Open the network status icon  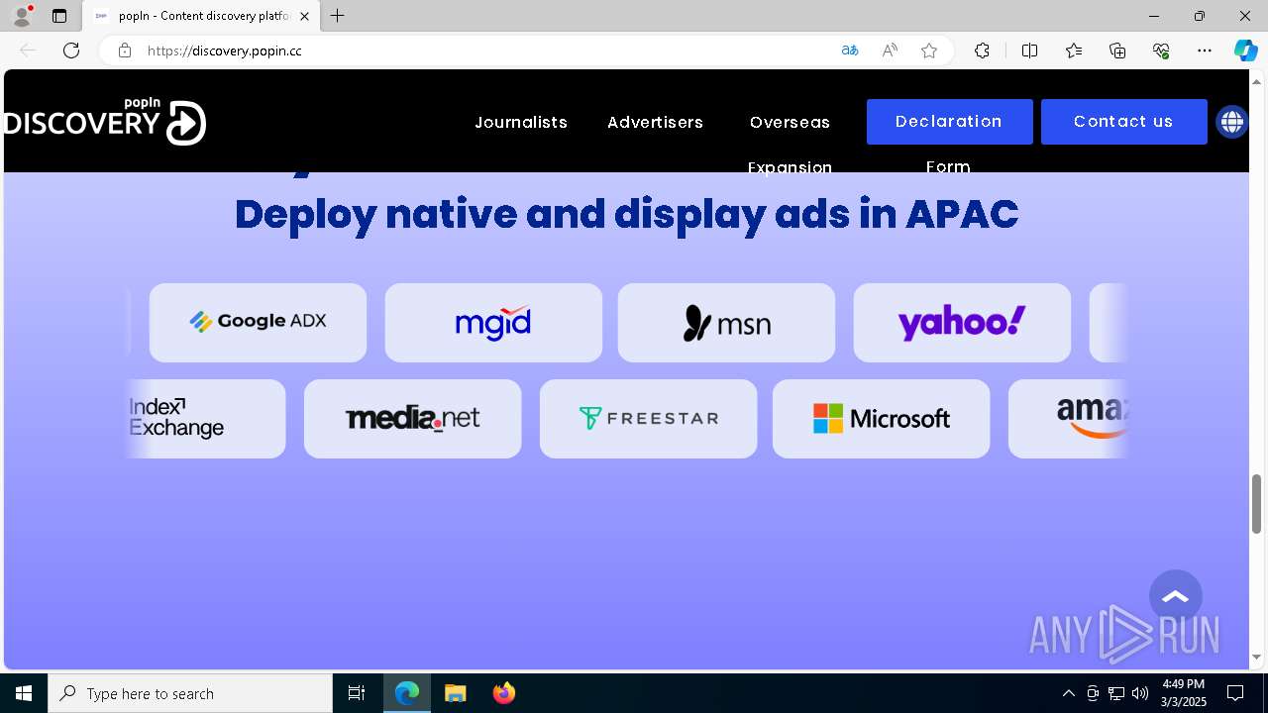(1116, 693)
